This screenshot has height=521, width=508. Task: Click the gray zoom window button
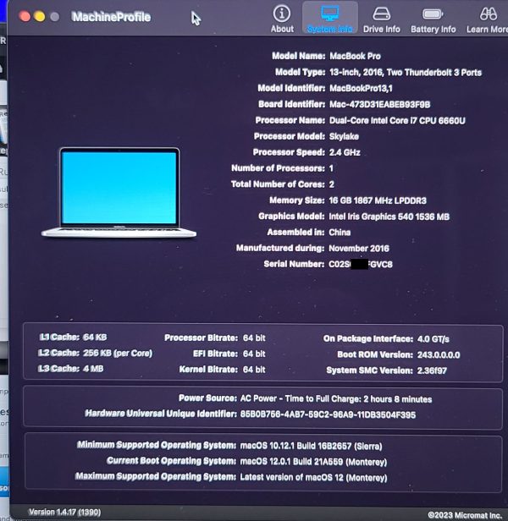coord(55,16)
